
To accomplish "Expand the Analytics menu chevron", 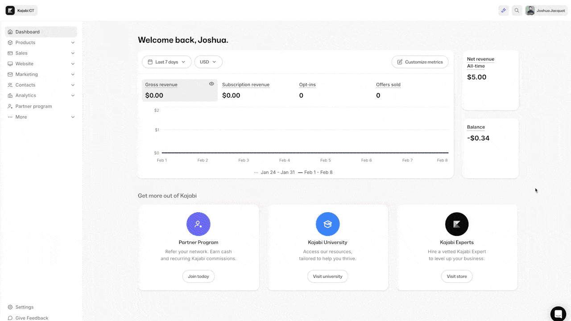I will (x=73, y=95).
